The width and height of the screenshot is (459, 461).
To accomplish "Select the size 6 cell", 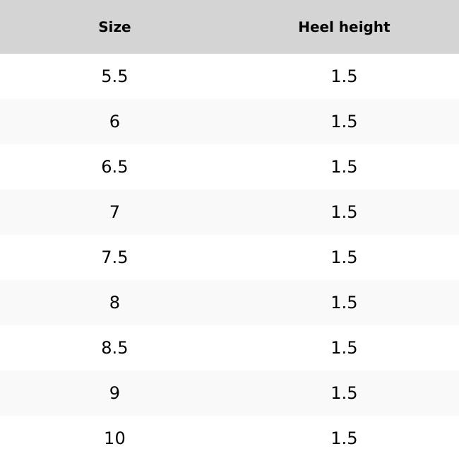I will (x=114, y=122).
